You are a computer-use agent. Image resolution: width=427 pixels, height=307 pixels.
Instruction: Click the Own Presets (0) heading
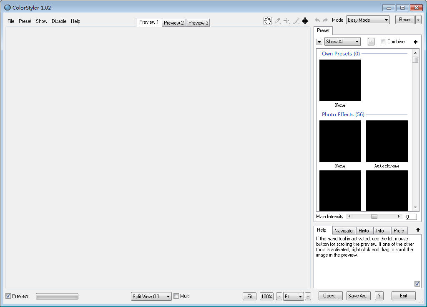point(341,54)
